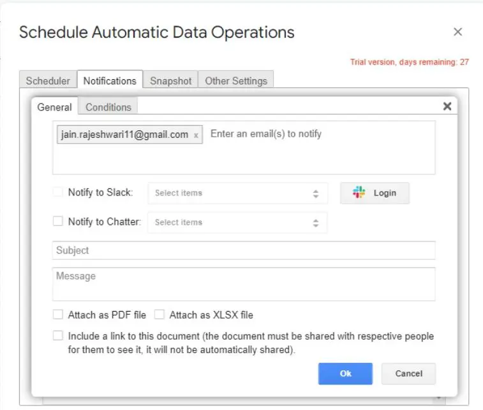Screen dimensions: 483x410
Task: Switch to the Scheduler tab
Action: coord(48,81)
